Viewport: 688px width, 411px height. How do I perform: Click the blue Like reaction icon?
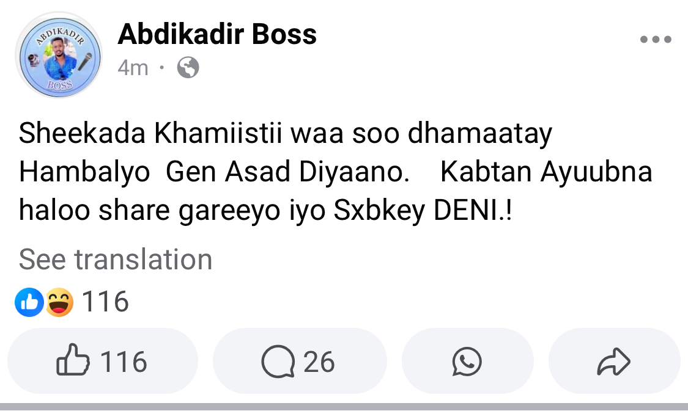click(x=29, y=302)
